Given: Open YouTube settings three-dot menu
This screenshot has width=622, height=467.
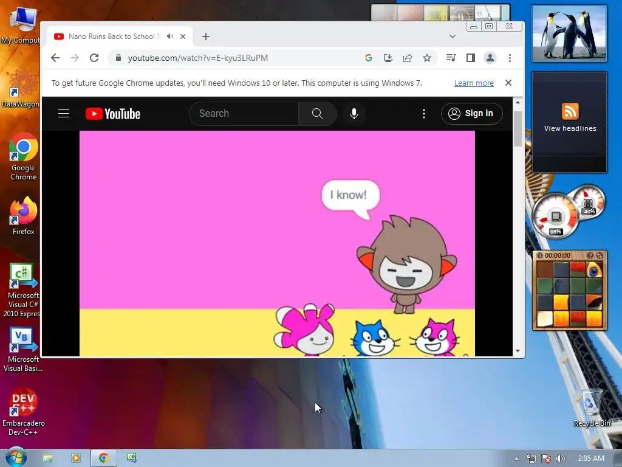Looking at the screenshot, I should coord(423,114).
